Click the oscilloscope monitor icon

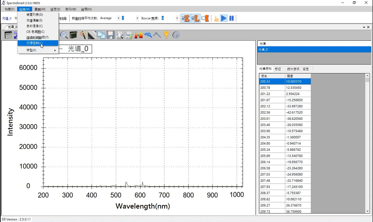[73, 35]
